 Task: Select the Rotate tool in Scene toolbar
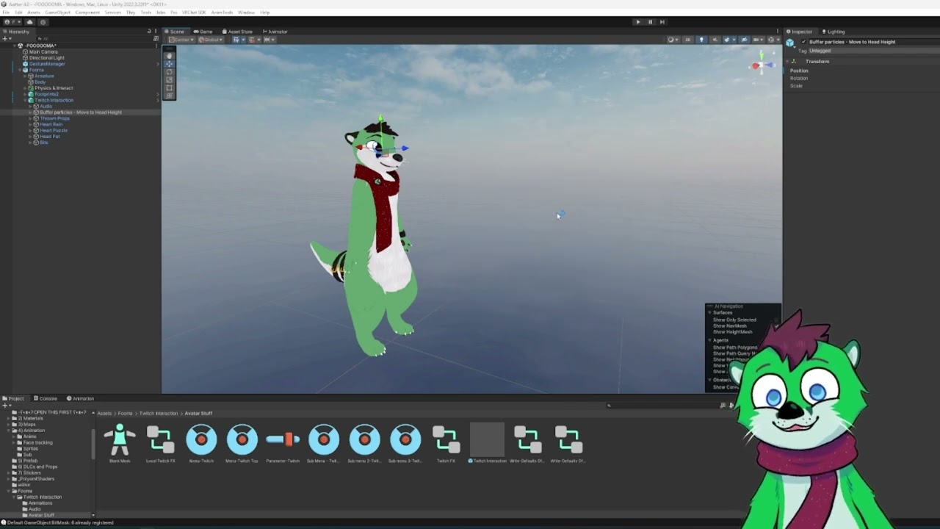pyautogui.click(x=169, y=72)
